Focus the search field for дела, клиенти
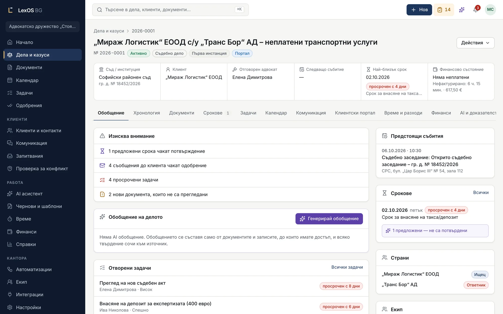 point(170,10)
